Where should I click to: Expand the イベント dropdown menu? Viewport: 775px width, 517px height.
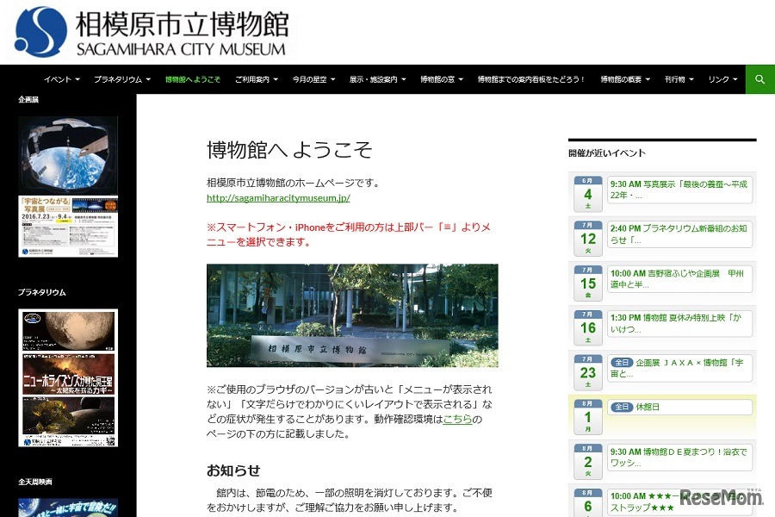pos(59,78)
